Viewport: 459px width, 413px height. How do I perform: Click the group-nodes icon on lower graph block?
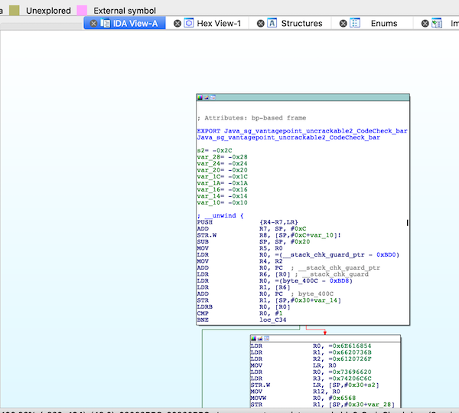pyautogui.click(x=266, y=339)
